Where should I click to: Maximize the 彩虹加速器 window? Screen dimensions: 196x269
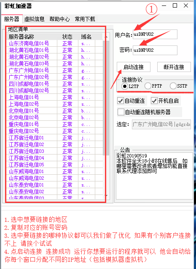click(175, 5)
